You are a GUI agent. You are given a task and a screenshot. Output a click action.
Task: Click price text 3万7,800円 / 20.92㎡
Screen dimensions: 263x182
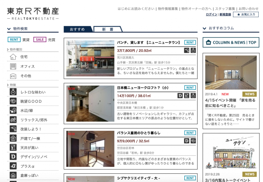134,51
